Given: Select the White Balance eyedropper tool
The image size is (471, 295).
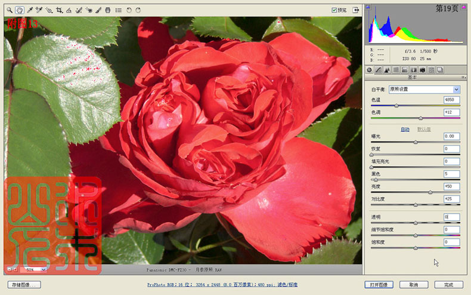Looking at the screenshot, I should point(30,10).
